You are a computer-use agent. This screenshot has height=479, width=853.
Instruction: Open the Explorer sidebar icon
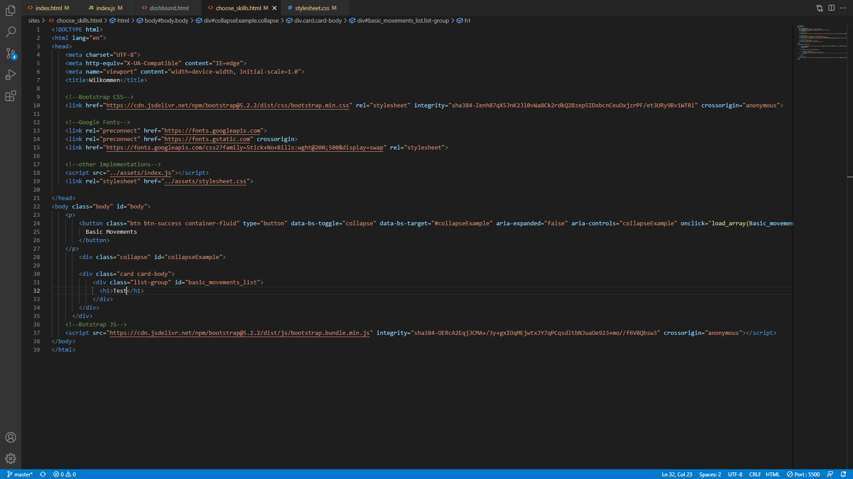point(10,11)
